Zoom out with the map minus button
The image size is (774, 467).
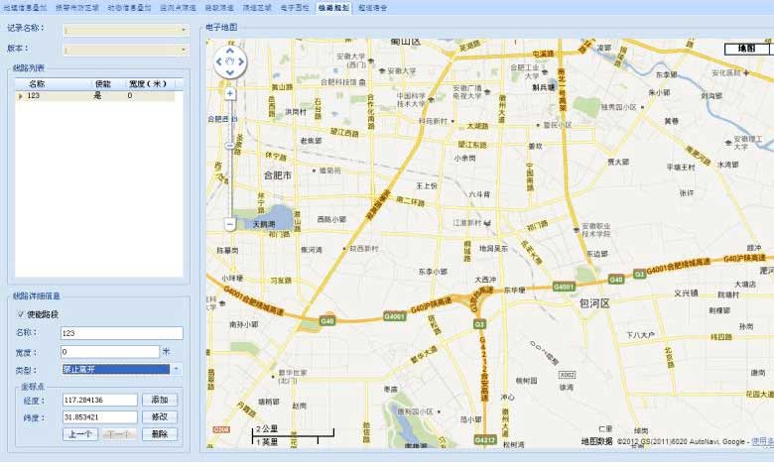pyautogui.click(x=230, y=224)
